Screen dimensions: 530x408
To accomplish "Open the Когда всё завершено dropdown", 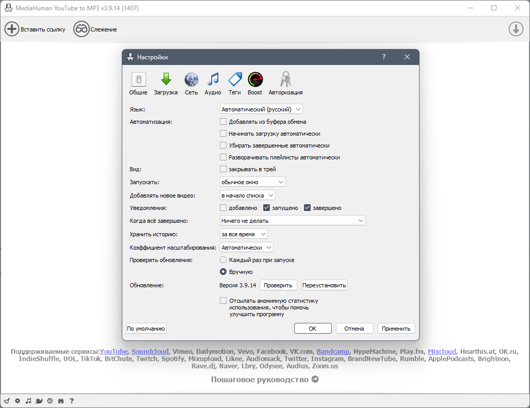I will (293, 221).
